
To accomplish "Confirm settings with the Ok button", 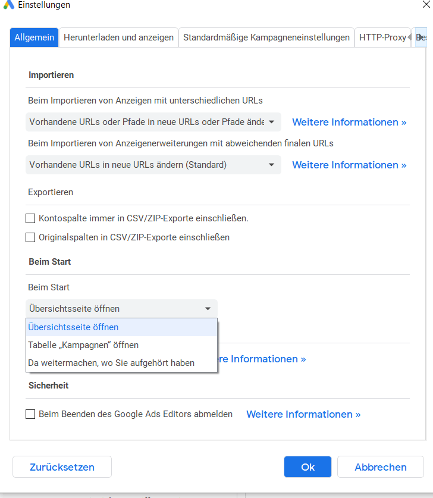I will [308, 466].
